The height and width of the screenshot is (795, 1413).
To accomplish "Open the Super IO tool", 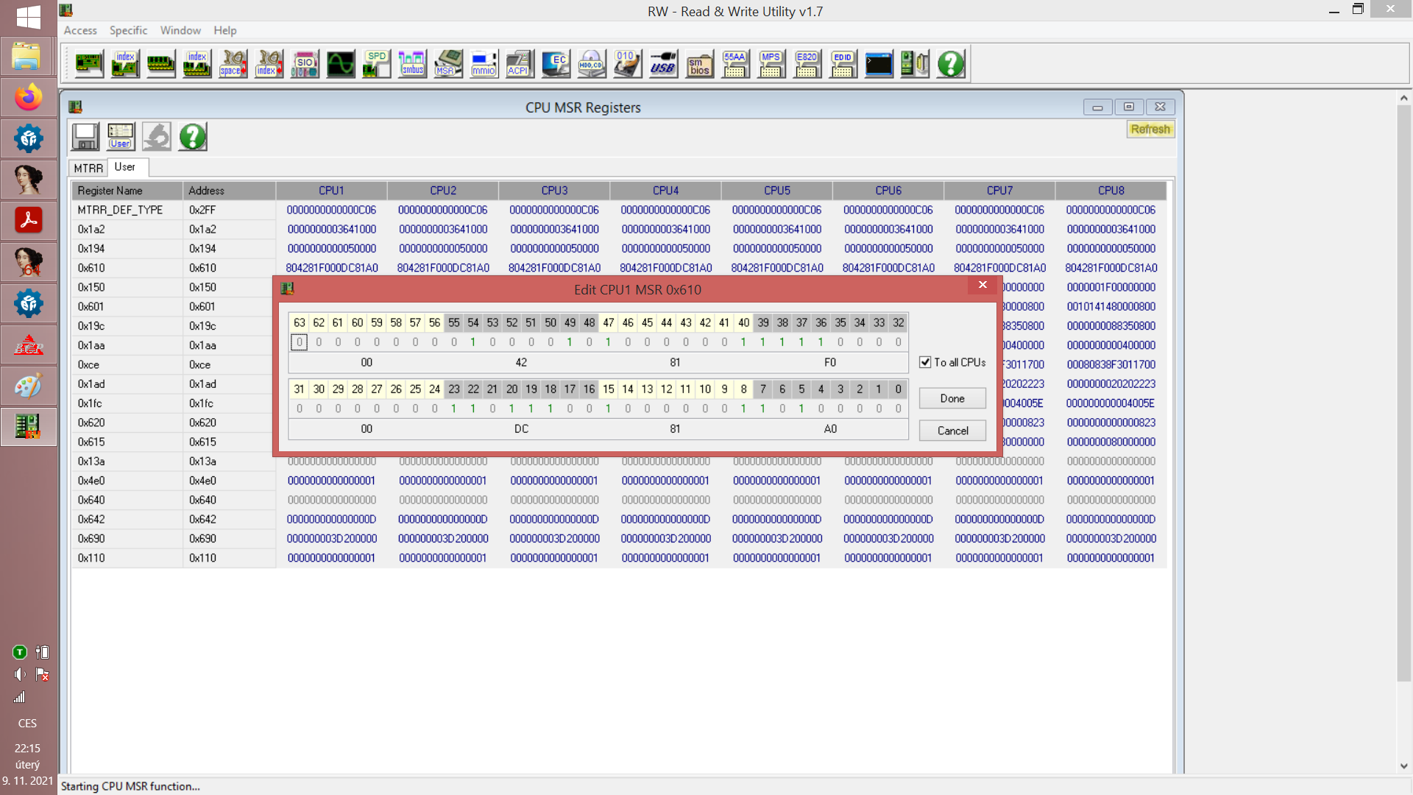I will click(305, 64).
